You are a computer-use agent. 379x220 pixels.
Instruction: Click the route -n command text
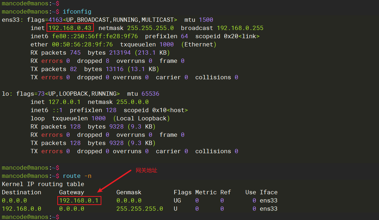click(x=77, y=176)
